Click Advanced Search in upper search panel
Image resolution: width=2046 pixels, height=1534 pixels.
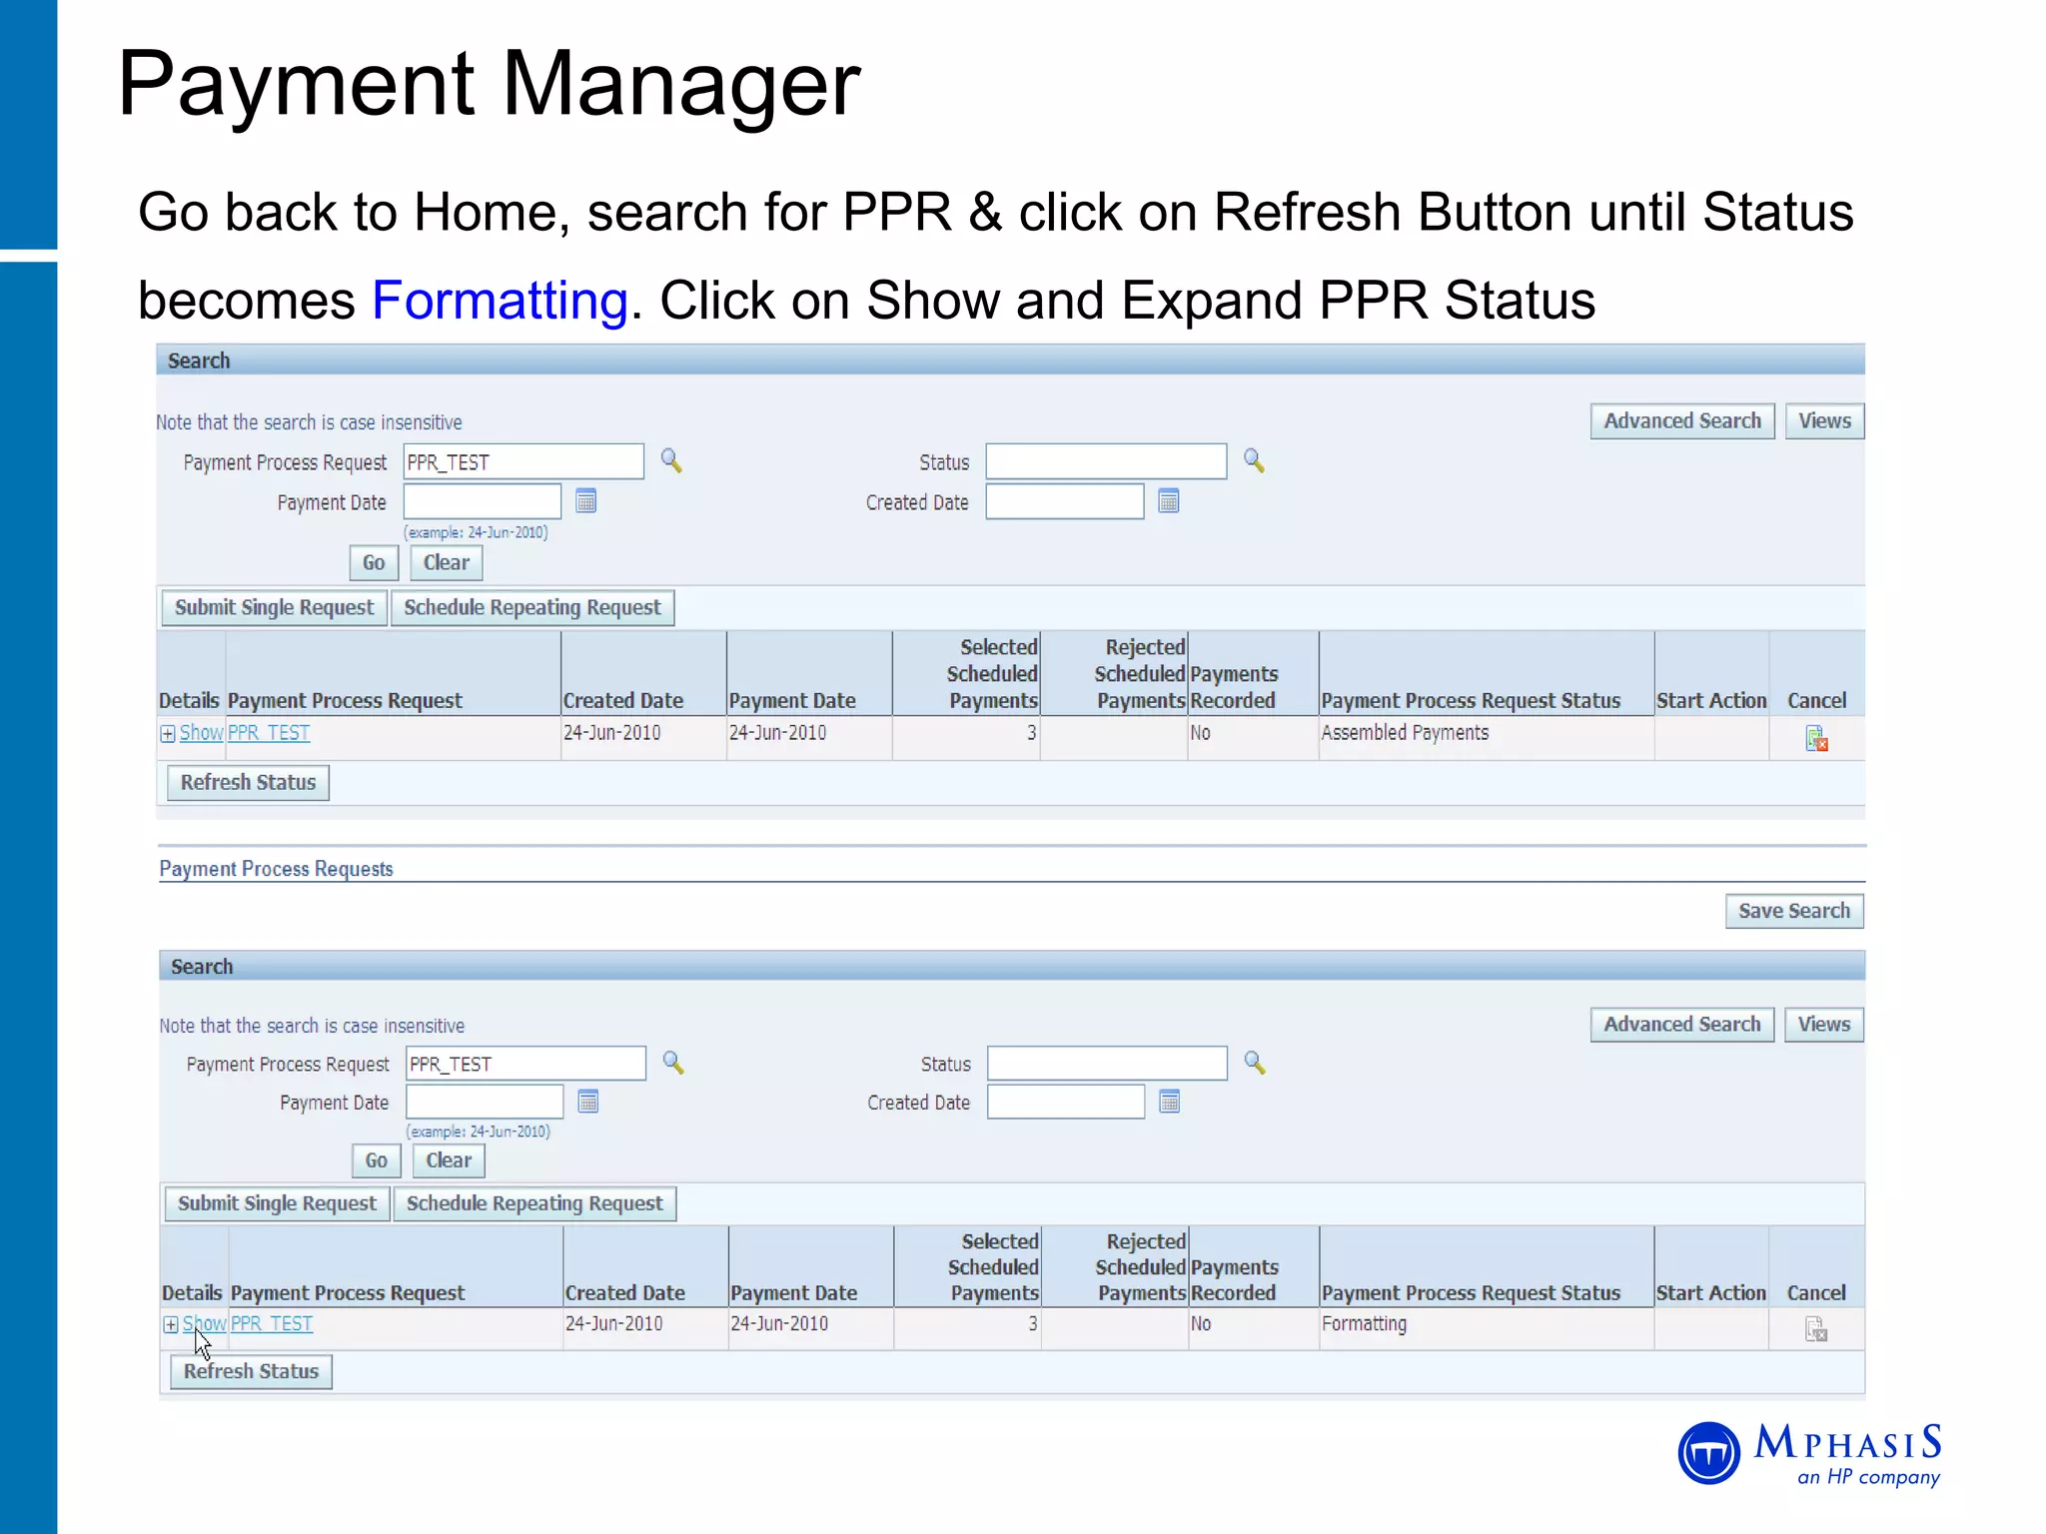[x=1682, y=421]
